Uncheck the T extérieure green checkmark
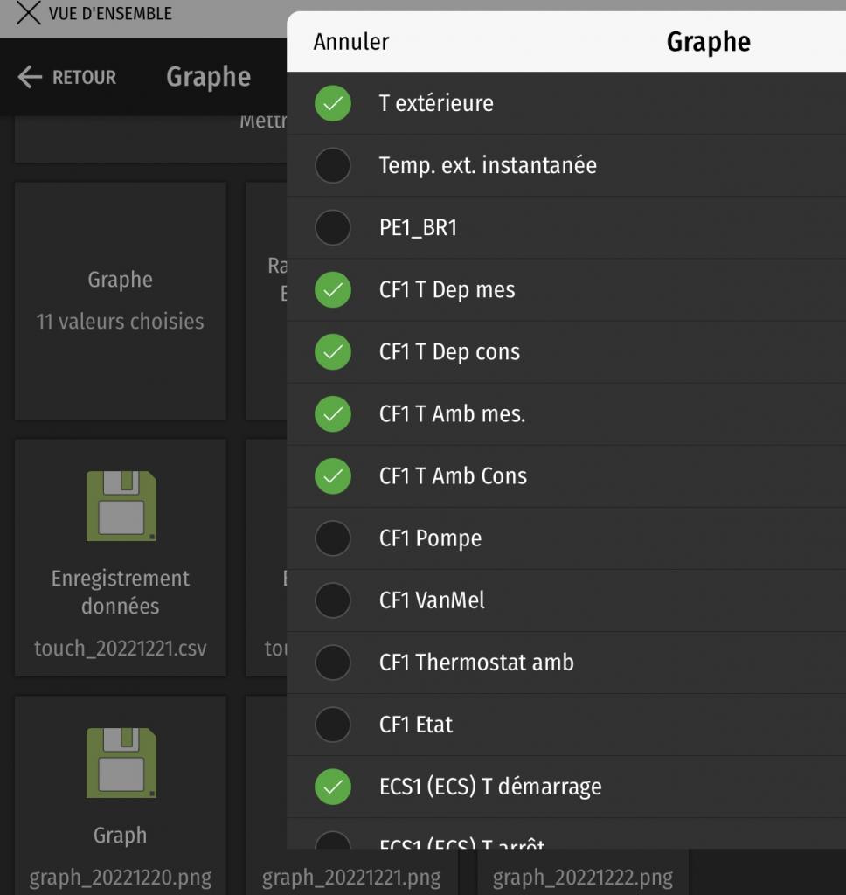Screen dimensions: 846x895 (x=333, y=104)
